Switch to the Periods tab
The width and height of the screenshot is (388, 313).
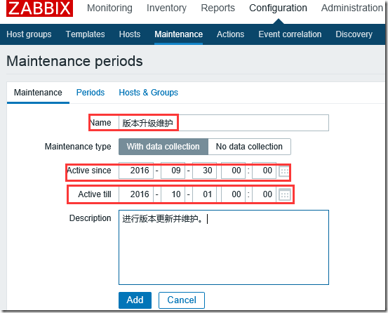[x=91, y=93]
